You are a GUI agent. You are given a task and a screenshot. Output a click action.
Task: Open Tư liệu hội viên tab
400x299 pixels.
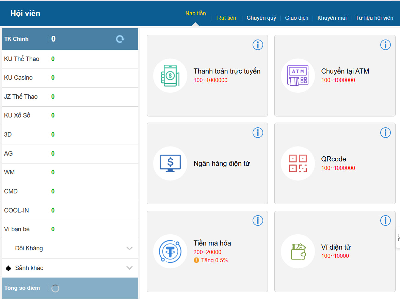[374, 18]
